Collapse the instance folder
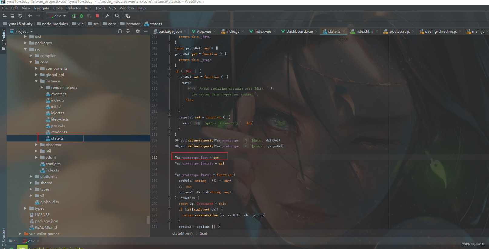This screenshot has width=489, height=249. click(36, 81)
